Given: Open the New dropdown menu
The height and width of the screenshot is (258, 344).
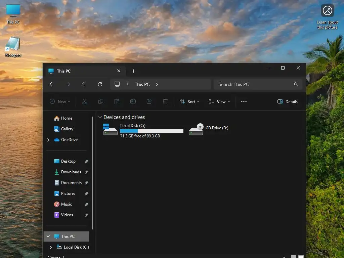Looking at the screenshot, I should click(60, 101).
